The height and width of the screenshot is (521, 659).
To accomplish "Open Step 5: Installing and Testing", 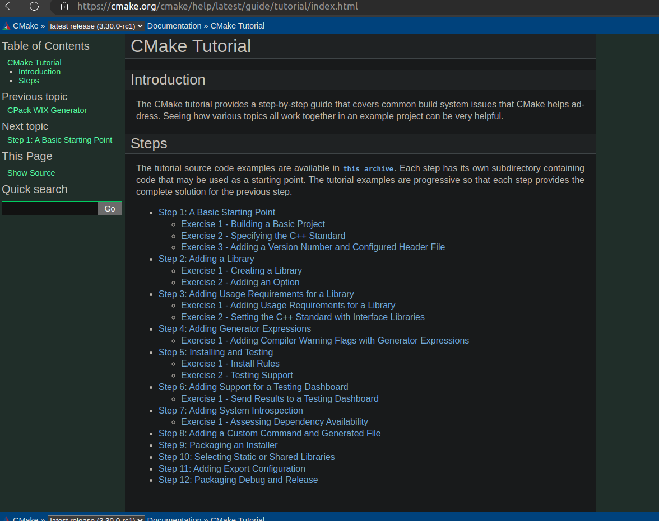I will [216, 352].
